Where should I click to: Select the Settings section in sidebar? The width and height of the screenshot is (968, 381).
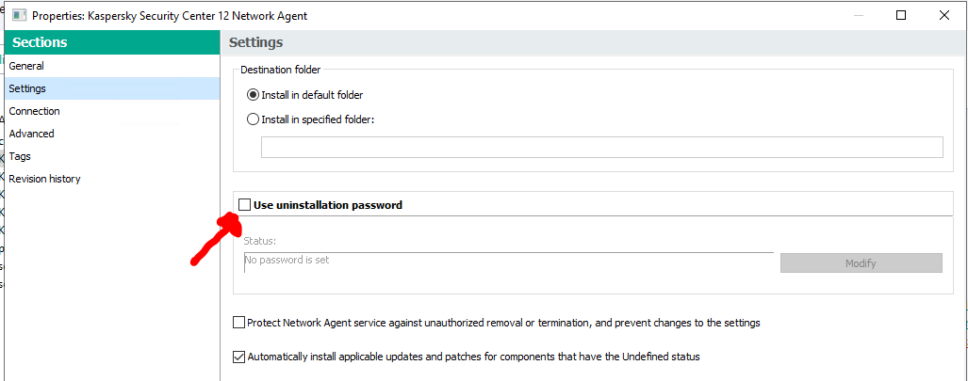(27, 88)
